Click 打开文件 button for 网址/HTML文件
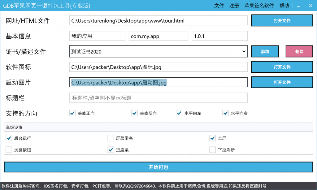 coord(282,21)
